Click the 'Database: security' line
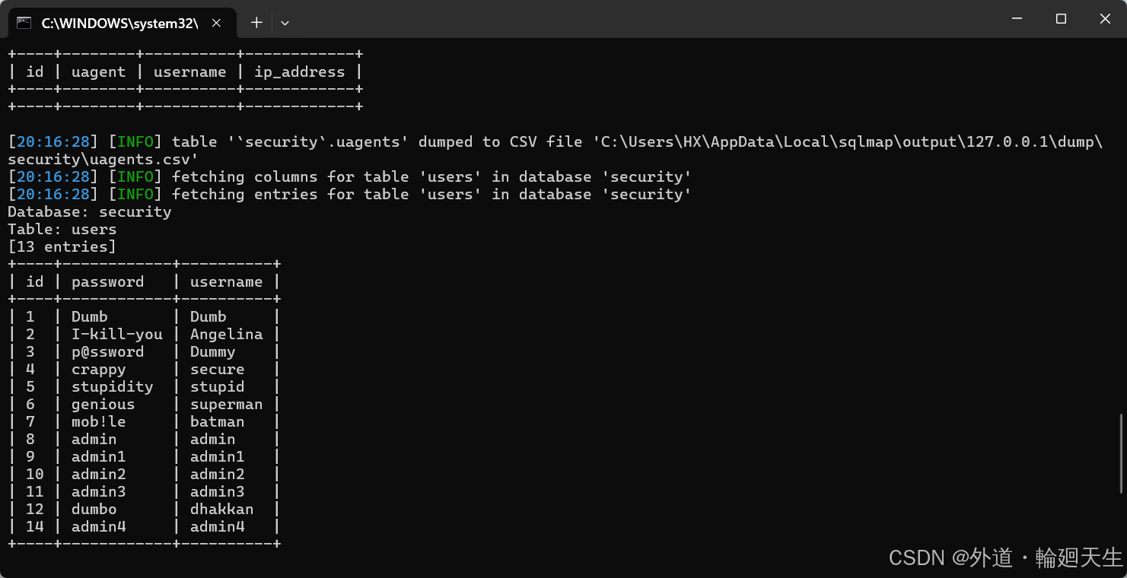Image resolution: width=1127 pixels, height=578 pixels. [88, 211]
